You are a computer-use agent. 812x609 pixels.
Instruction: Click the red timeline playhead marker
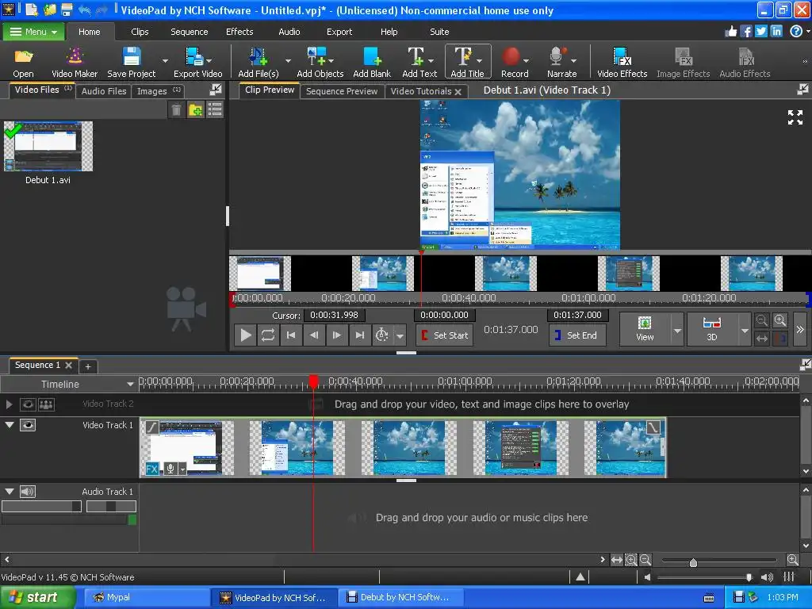(x=313, y=381)
